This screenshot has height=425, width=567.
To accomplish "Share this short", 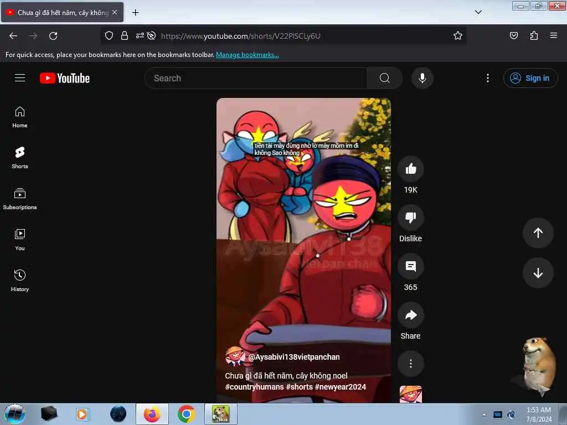I will (411, 315).
